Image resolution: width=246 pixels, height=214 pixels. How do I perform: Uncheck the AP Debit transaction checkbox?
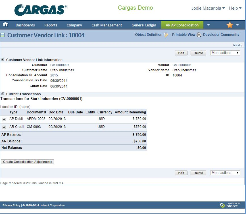click(x=4, y=119)
